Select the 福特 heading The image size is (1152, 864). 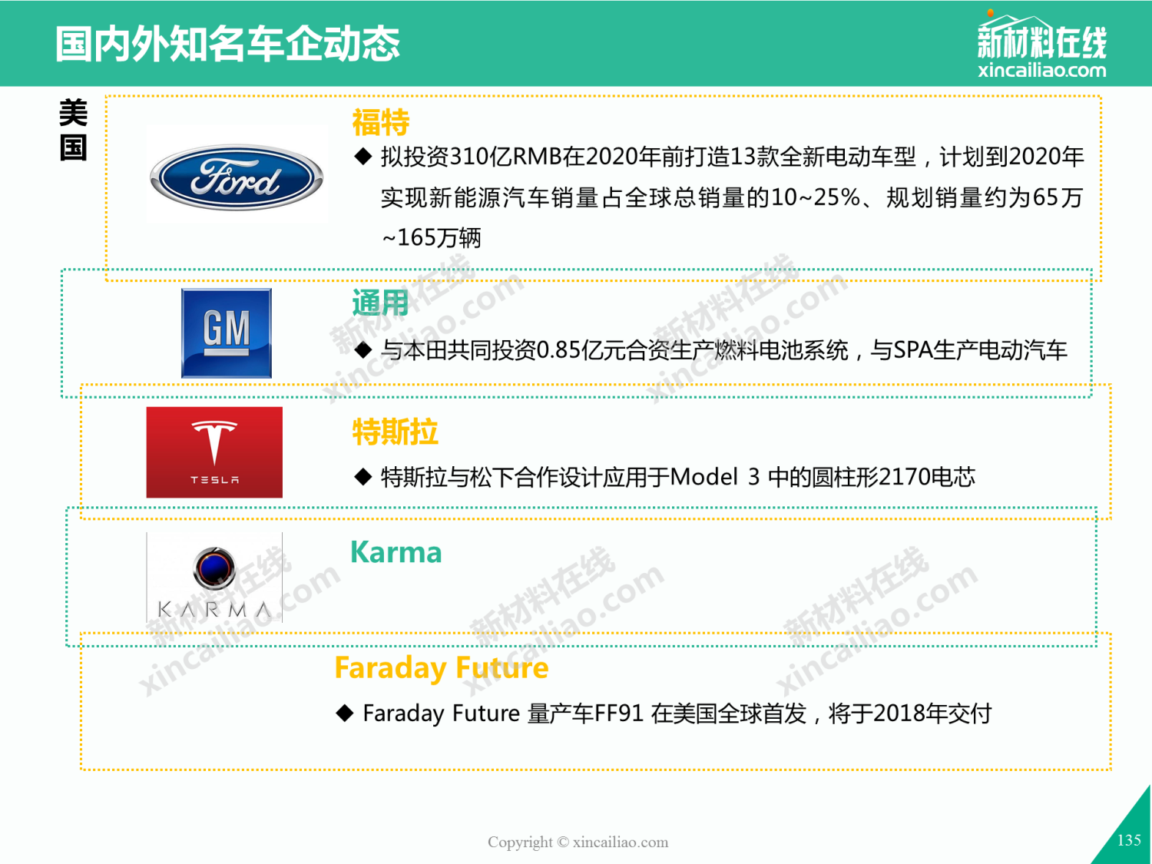click(381, 122)
